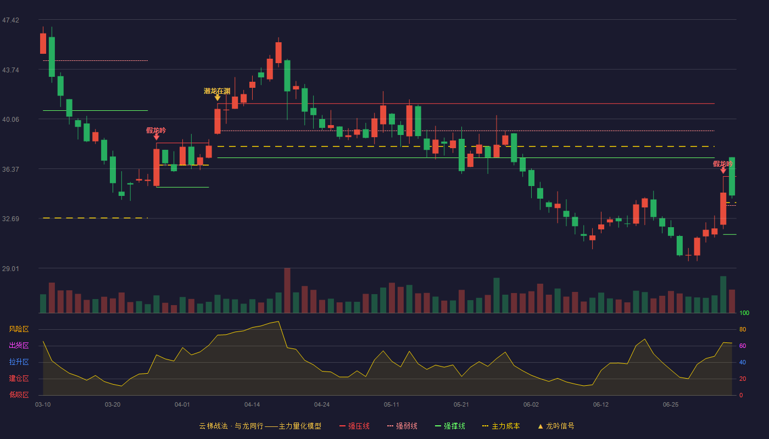The image size is (769, 439).
Task: Click the 05-21 date label
Action: [461, 404]
